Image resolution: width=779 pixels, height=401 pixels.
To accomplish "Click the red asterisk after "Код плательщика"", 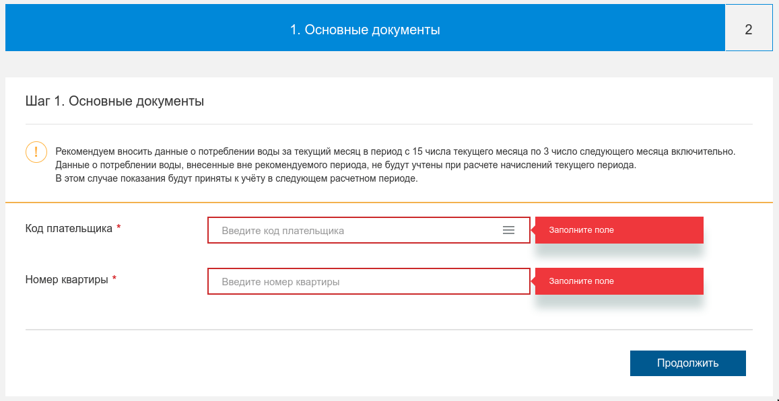I will [x=118, y=228].
